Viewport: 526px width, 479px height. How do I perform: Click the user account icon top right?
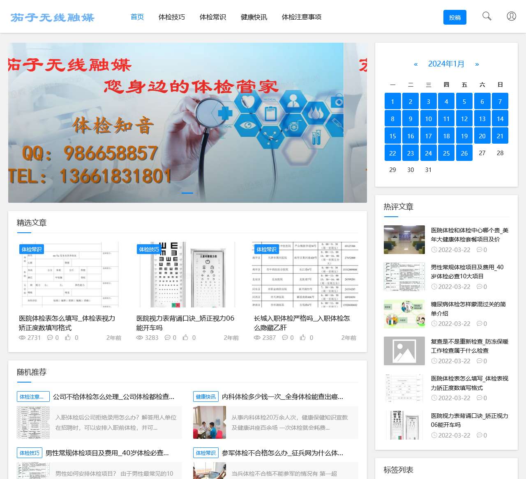(511, 16)
